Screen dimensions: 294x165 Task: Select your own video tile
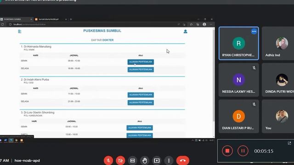278,116
